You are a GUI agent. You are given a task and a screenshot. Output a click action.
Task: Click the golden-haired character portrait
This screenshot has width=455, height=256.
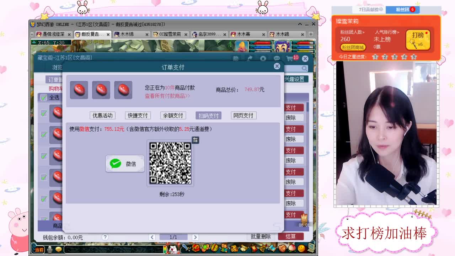point(241,47)
